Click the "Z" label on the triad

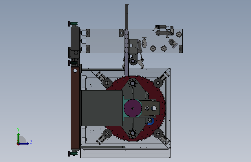click(31, 142)
